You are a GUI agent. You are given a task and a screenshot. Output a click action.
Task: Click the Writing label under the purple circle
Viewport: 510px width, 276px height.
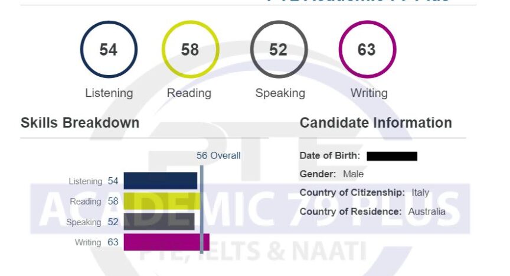point(369,93)
